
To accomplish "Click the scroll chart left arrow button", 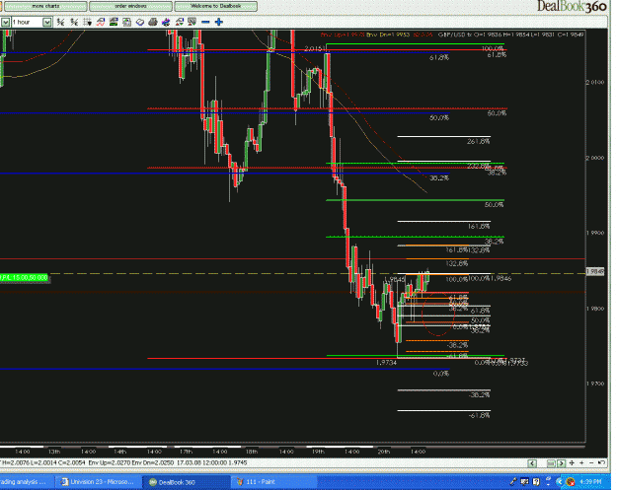I will point(532,463).
